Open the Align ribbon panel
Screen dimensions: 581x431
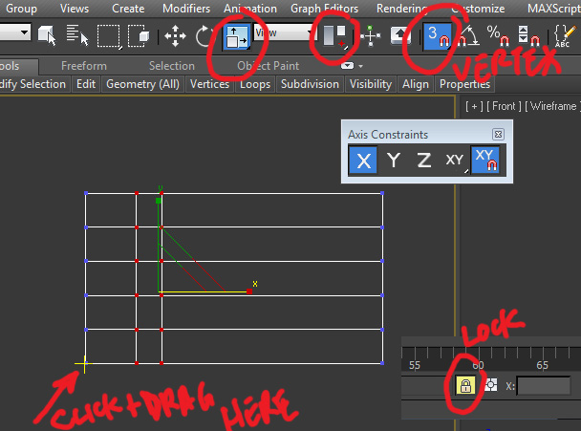[416, 84]
